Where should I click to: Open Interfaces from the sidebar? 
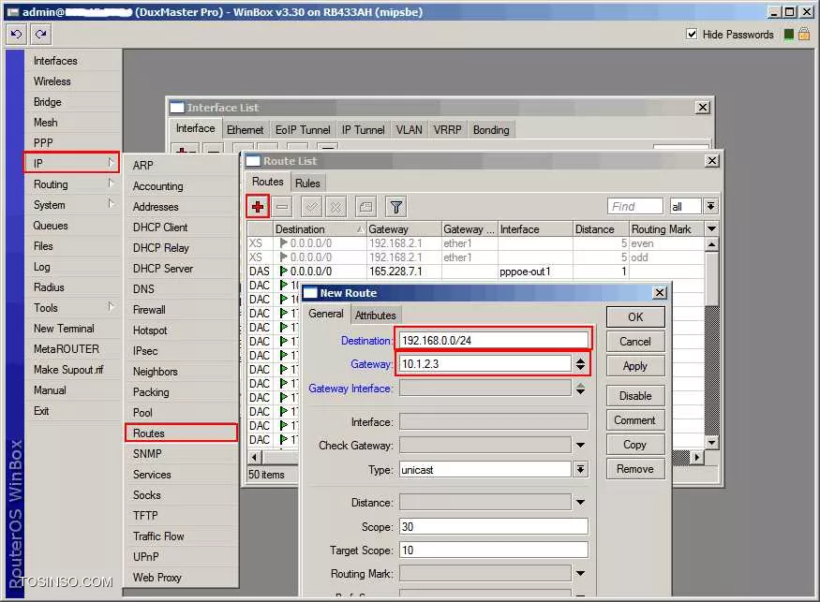tap(71, 61)
